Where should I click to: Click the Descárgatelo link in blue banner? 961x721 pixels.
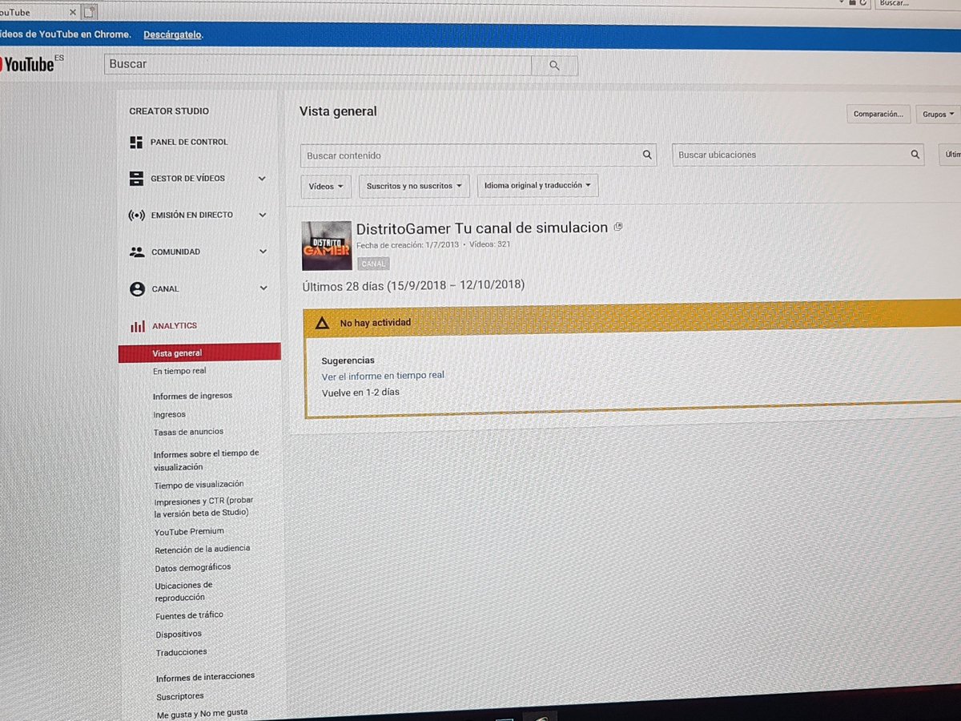coord(173,34)
